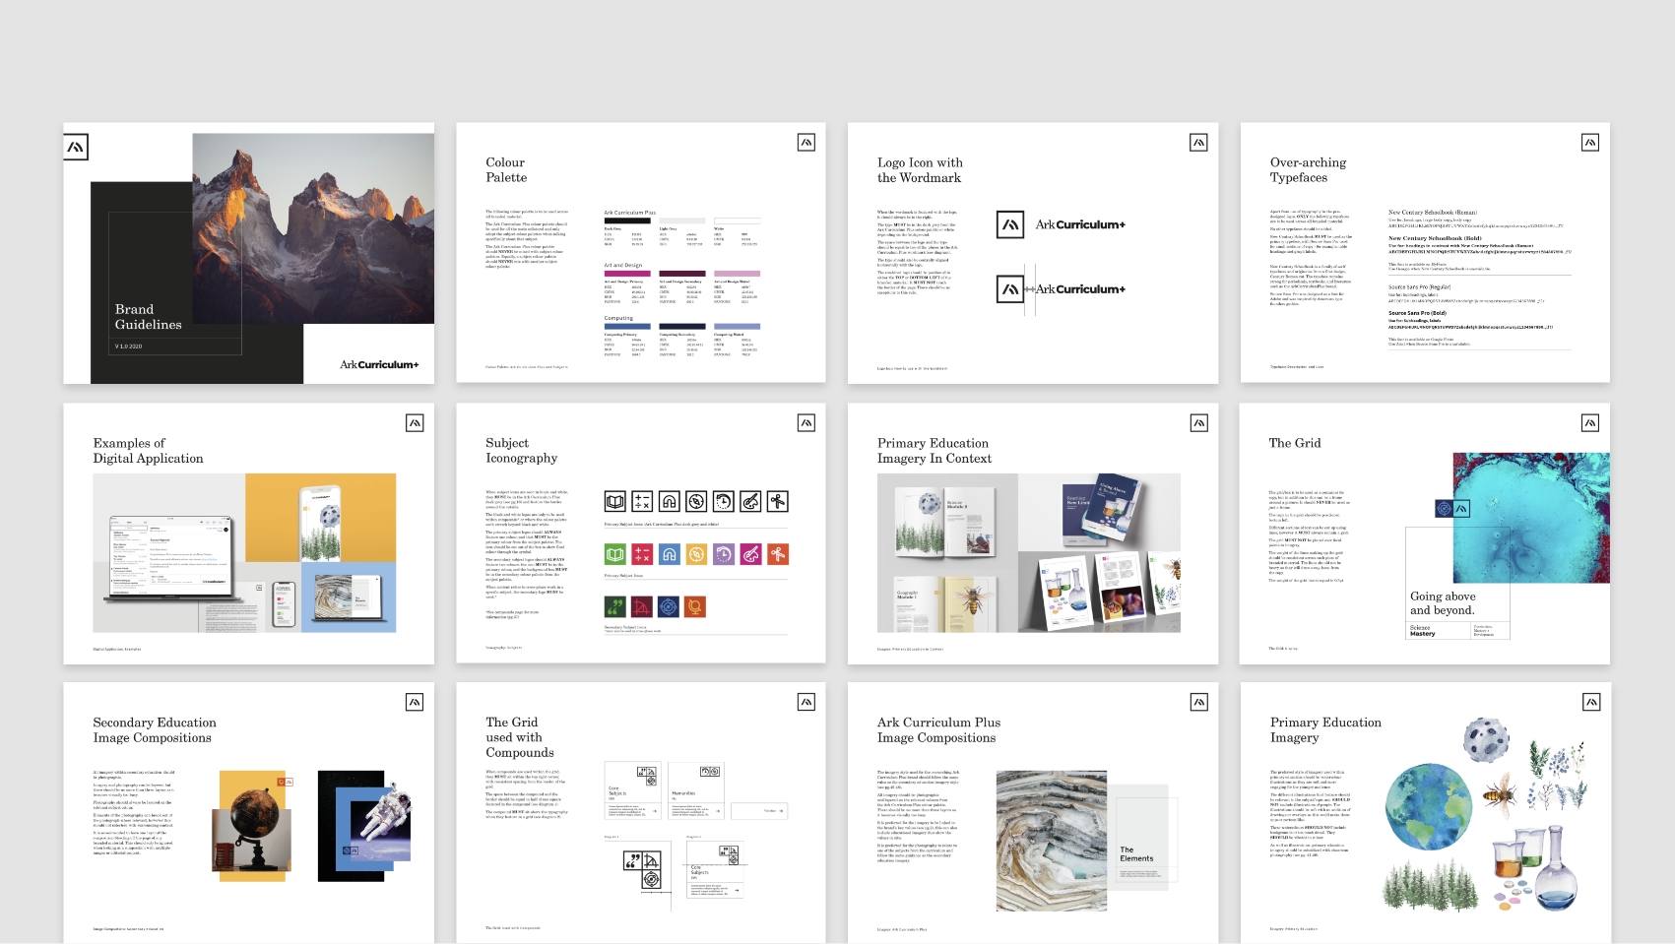Open the layered rock image beside The Elements
1675x944 pixels.
click(1051, 840)
